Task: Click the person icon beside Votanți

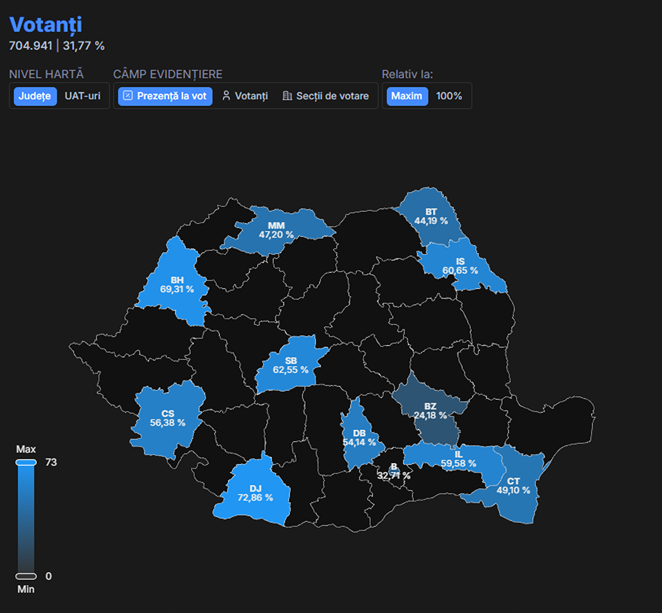Action: coord(226,96)
